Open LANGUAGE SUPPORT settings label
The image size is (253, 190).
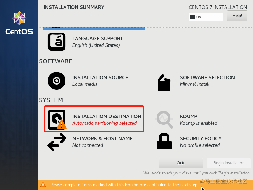98,39
